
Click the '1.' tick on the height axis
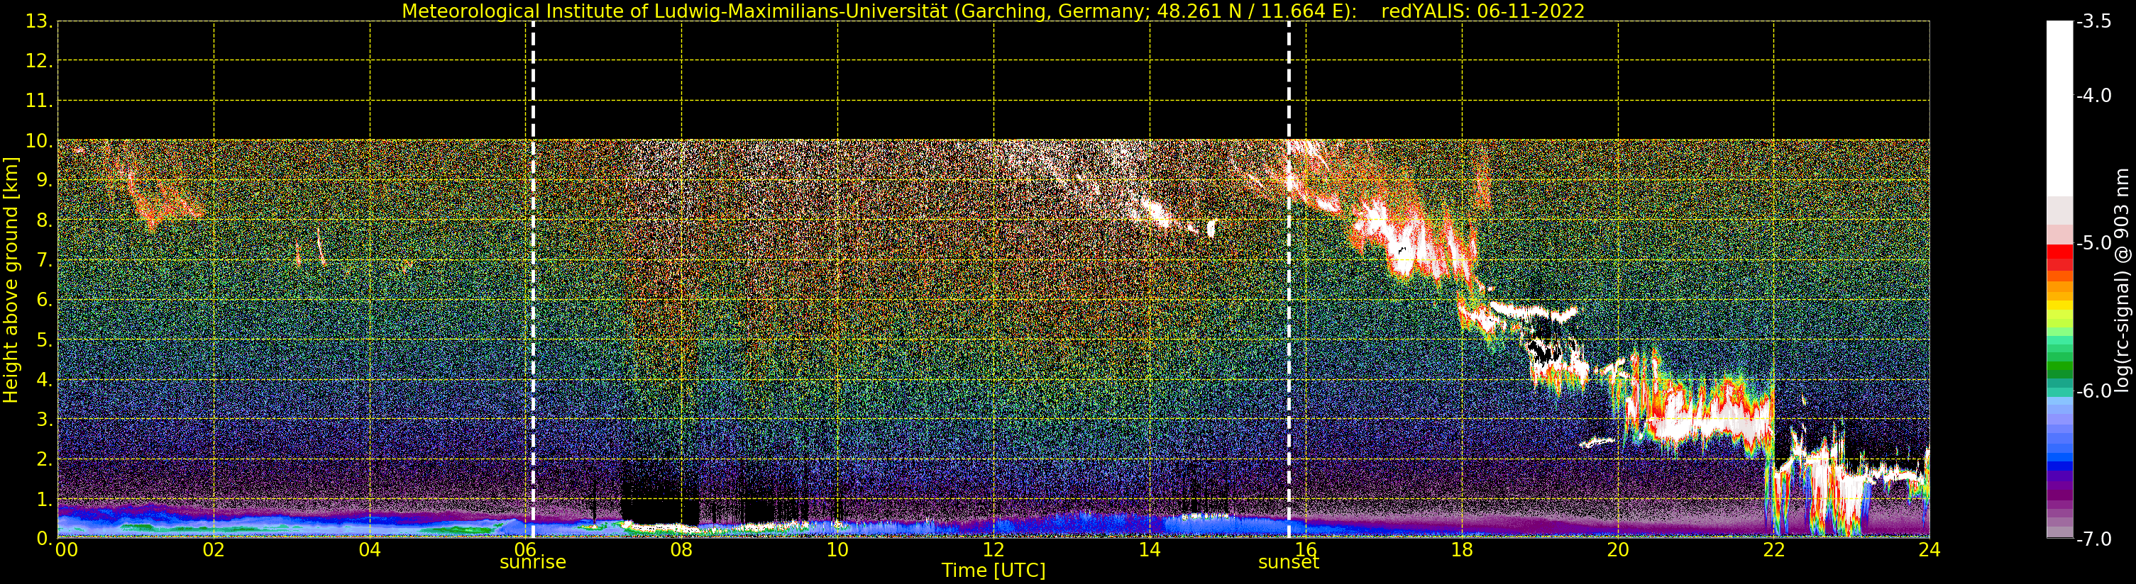pyautogui.click(x=44, y=499)
